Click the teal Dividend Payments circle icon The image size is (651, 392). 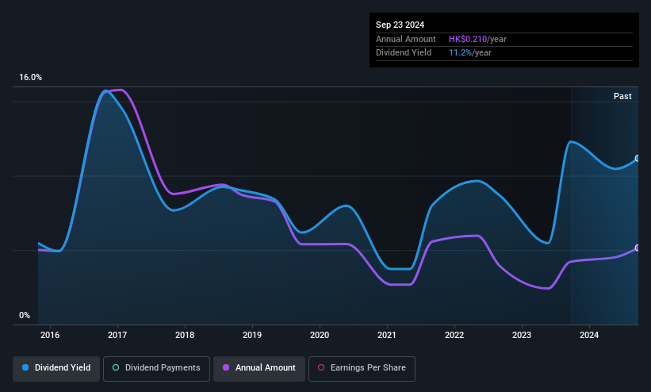click(x=116, y=367)
